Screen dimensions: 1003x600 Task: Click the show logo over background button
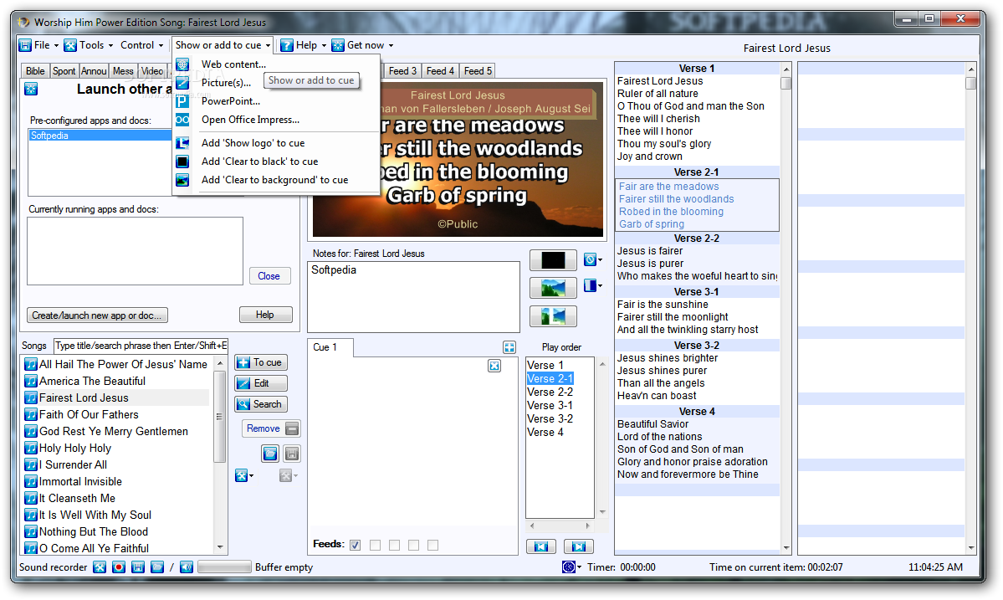point(553,316)
